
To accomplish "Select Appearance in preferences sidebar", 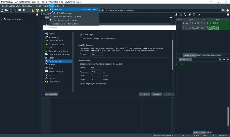I will click(x=58, y=37).
